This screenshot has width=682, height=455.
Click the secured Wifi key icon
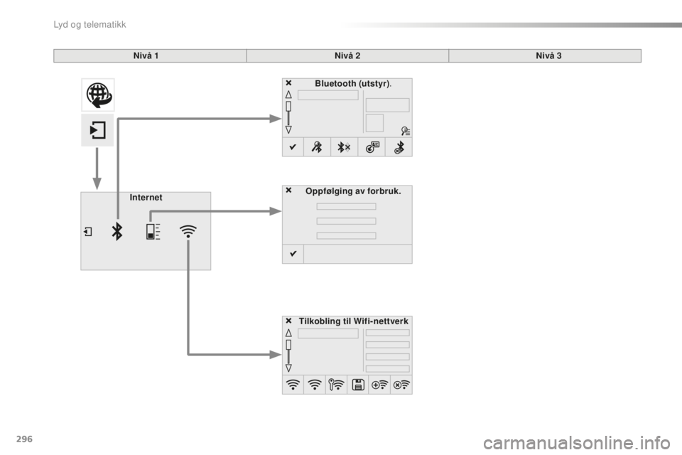[335, 385]
